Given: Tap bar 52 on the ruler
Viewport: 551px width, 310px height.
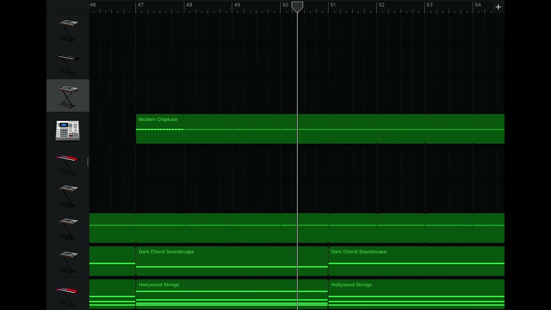Looking at the screenshot, I should coord(381,5).
